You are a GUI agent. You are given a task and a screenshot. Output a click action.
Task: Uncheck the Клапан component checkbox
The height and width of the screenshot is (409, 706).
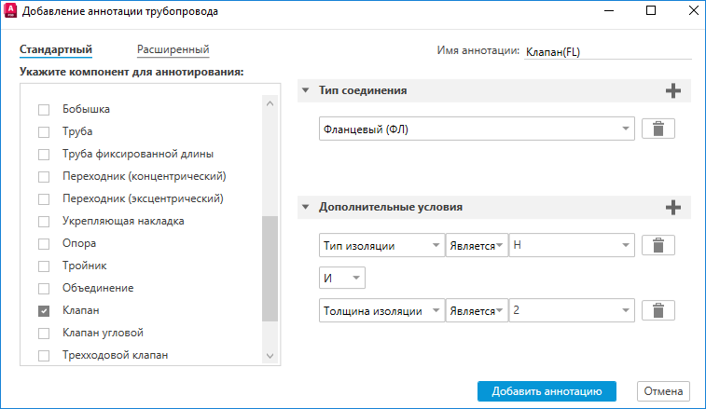point(44,311)
